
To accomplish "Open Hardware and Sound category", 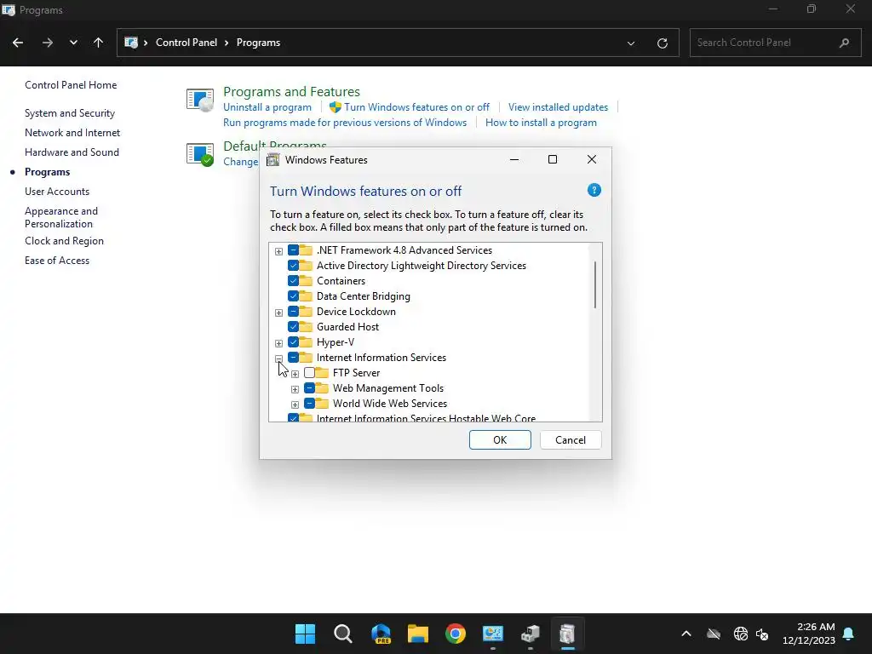I will [x=72, y=152].
